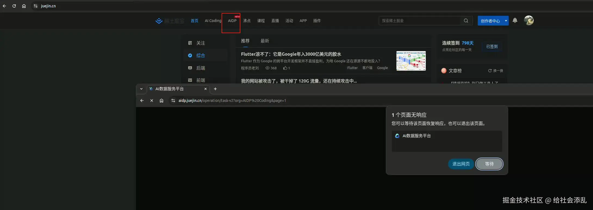The image size is (593, 210).
Task: Open the Flutter article thumbnail image
Action: tap(411, 61)
